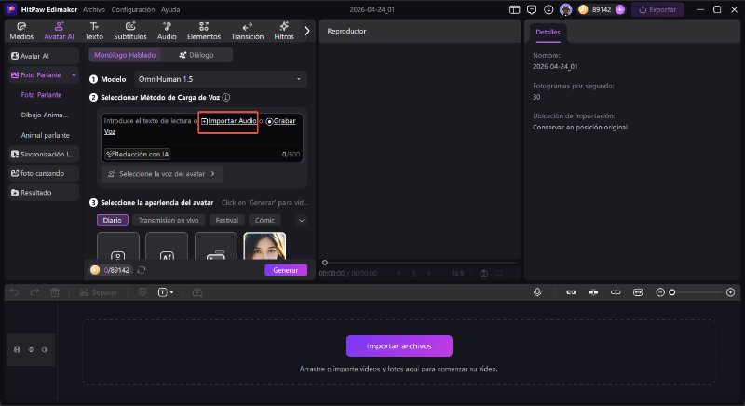This screenshot has width=745, height=406.
Task: Open the Configuración menu
Action: tap(133, 9)
